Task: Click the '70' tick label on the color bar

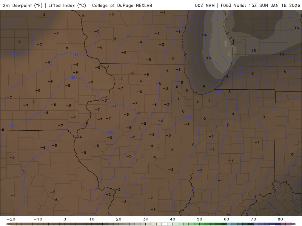Action: pyautogui.click(x=253, y=219)
